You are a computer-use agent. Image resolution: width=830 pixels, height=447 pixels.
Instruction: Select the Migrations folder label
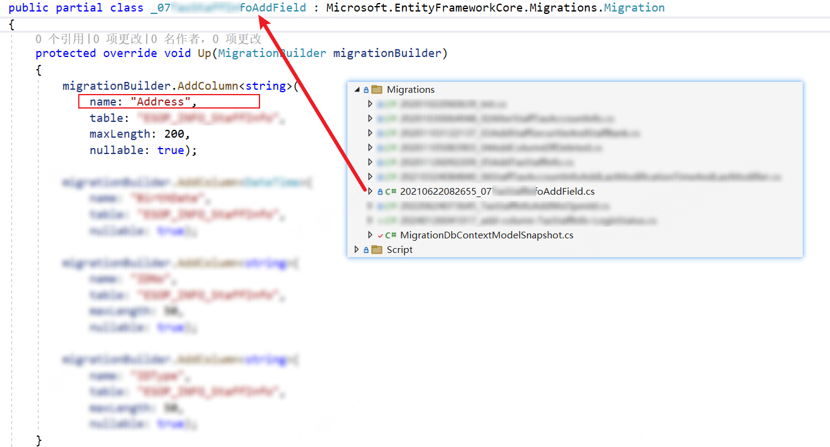410,90
